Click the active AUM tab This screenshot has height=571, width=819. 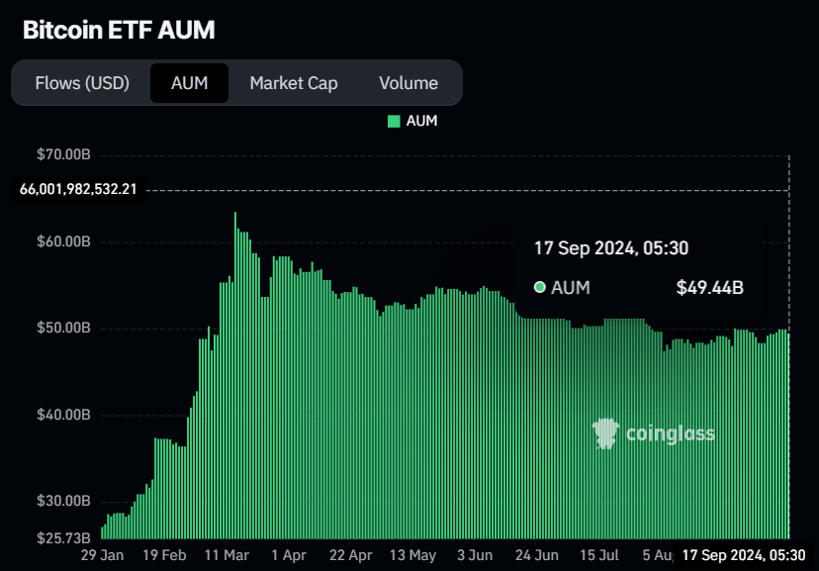click(188, 83)
